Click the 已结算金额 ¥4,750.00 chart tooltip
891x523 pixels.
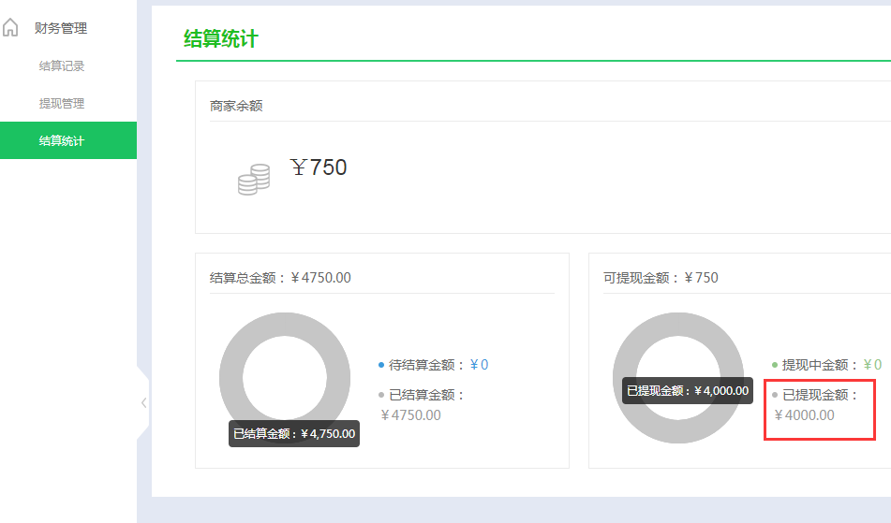click(294, 433)
